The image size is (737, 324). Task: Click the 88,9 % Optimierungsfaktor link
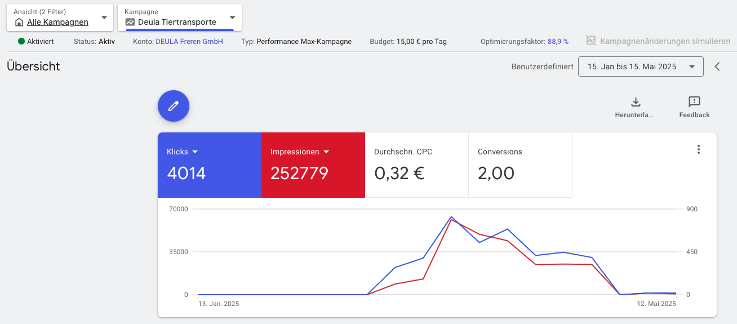click(x=558, y=41)
